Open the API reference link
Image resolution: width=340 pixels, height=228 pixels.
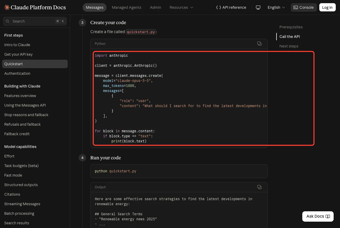pyautogui.click(x=231, y=7)
